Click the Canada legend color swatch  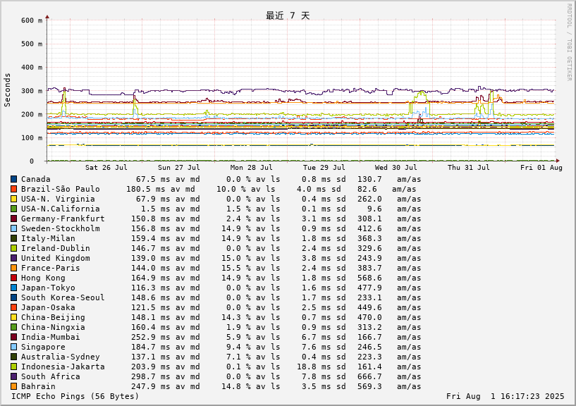[x=14, y=179]
